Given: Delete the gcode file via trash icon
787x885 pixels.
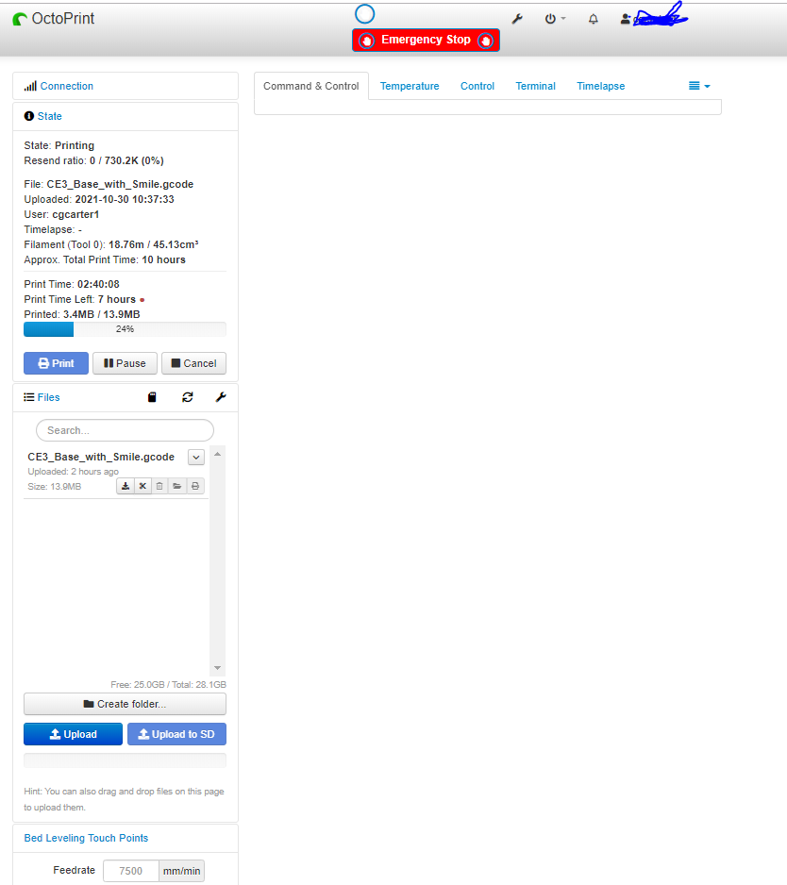Looking at the screenshot, I should click(159, 486).
